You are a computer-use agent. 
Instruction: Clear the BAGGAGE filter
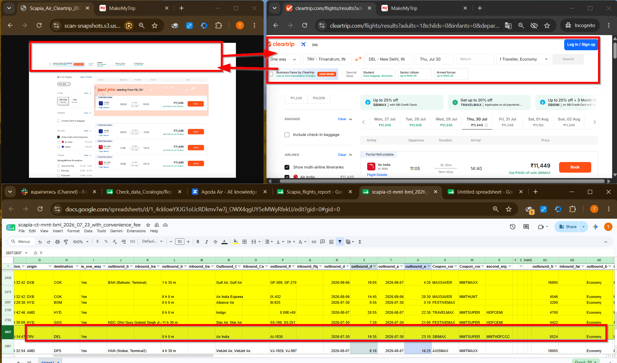pos(342,119)
